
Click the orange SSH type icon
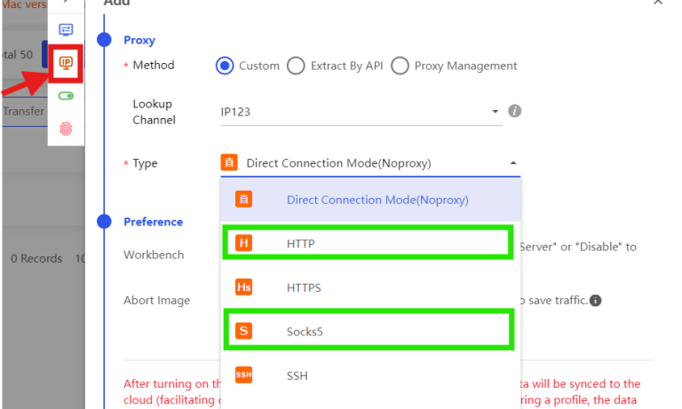pyautogui.click(x=243, y=375)
